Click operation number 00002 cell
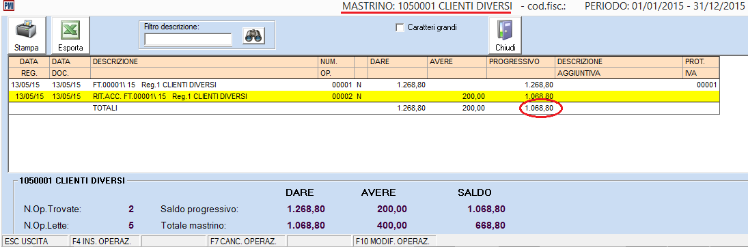The image size is (748, 247). [x=342, y=96]
